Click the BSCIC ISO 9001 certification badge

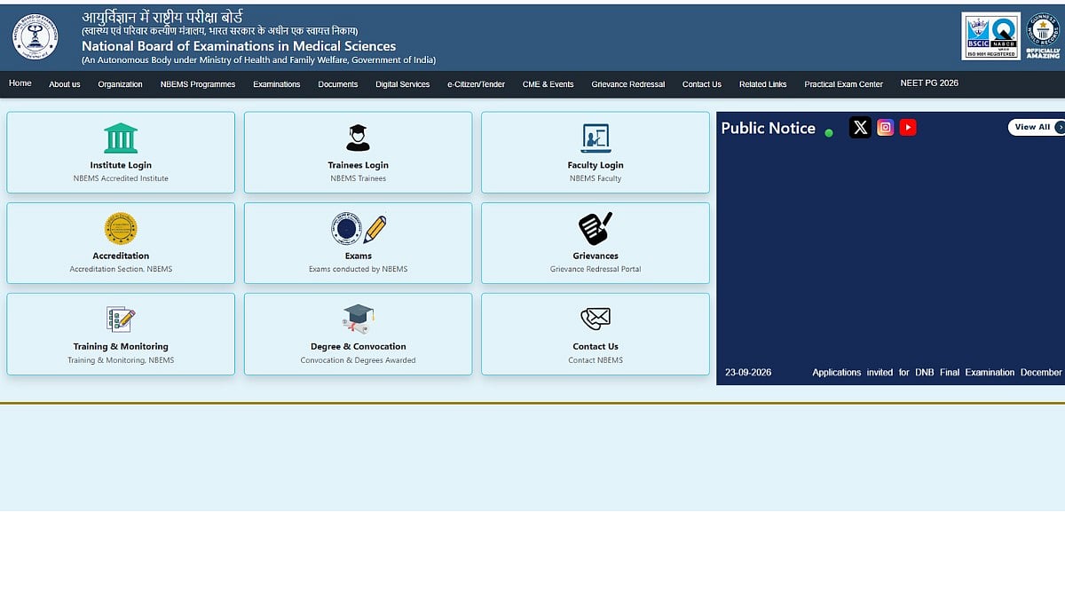pos(990,35)
